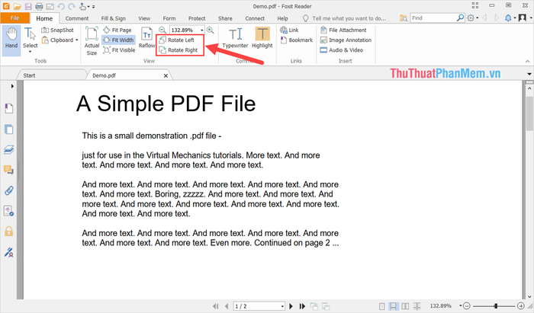Enable facing pages view in status bar
534x313 pixels.
pos(405,306)
